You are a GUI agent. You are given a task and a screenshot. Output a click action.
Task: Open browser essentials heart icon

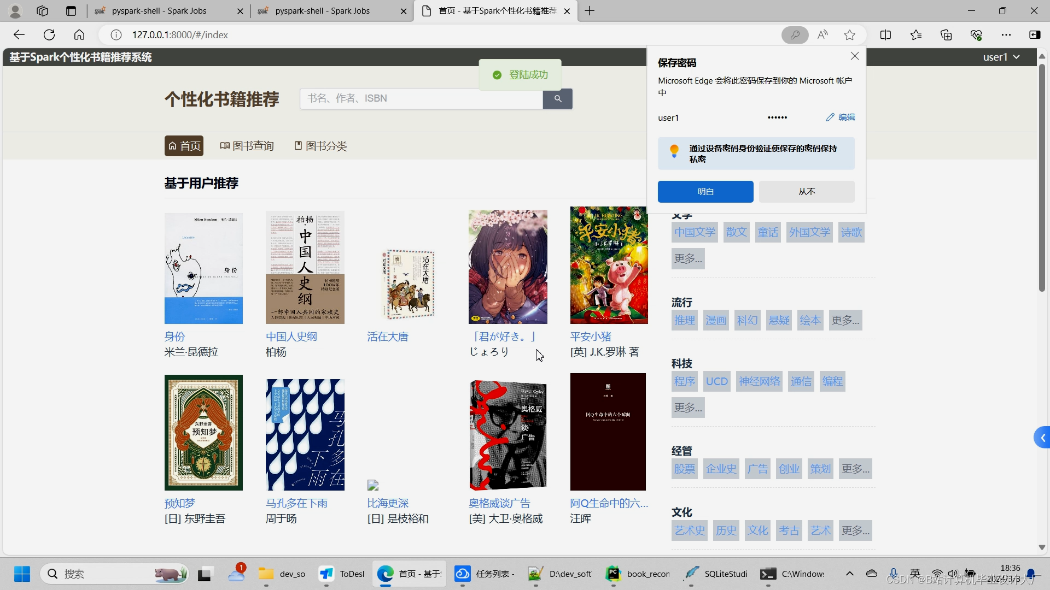pos(976,35)
